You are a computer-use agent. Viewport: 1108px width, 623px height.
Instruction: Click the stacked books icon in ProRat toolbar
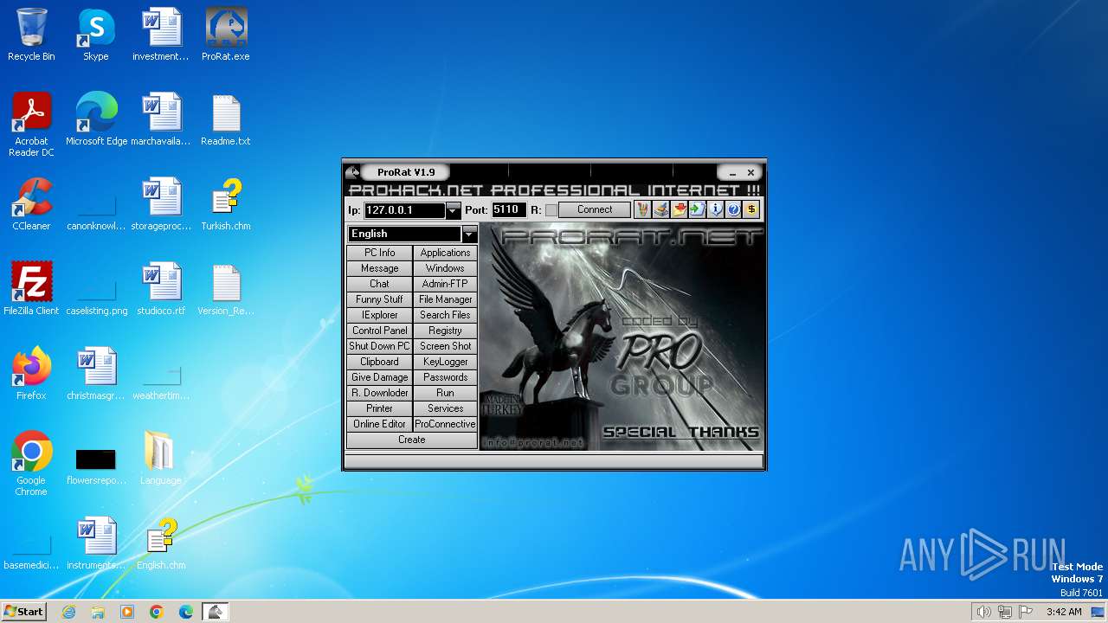660,209
